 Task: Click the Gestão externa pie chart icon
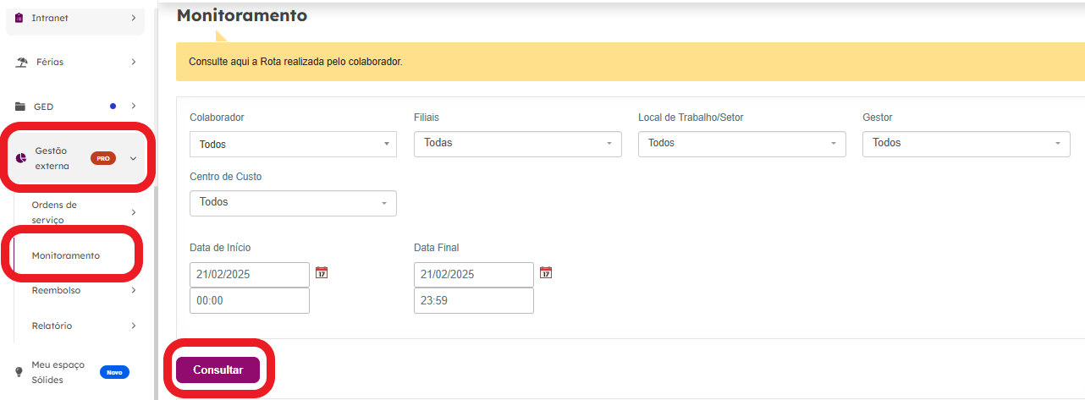coord(21,158)
